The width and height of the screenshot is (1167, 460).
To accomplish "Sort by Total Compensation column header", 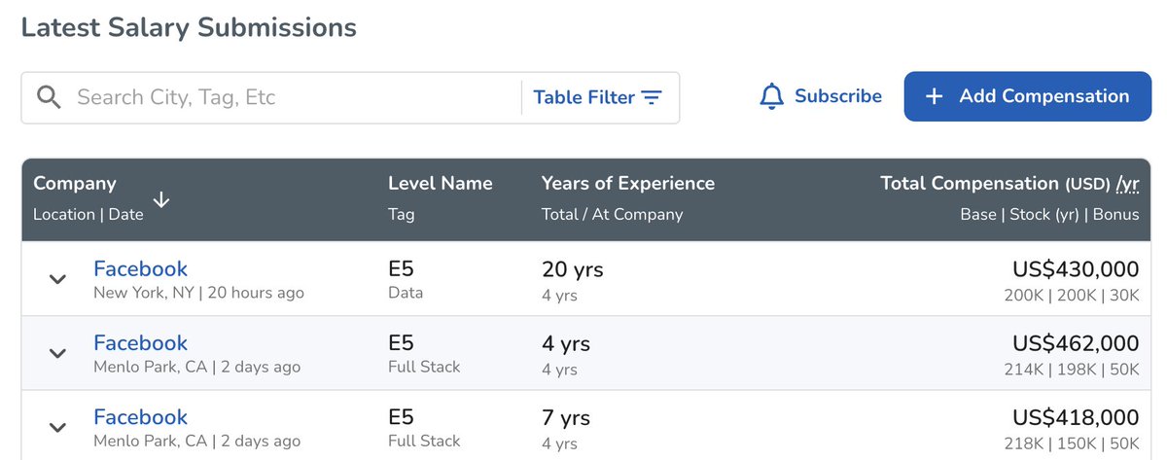I will [x=969, y=183].
